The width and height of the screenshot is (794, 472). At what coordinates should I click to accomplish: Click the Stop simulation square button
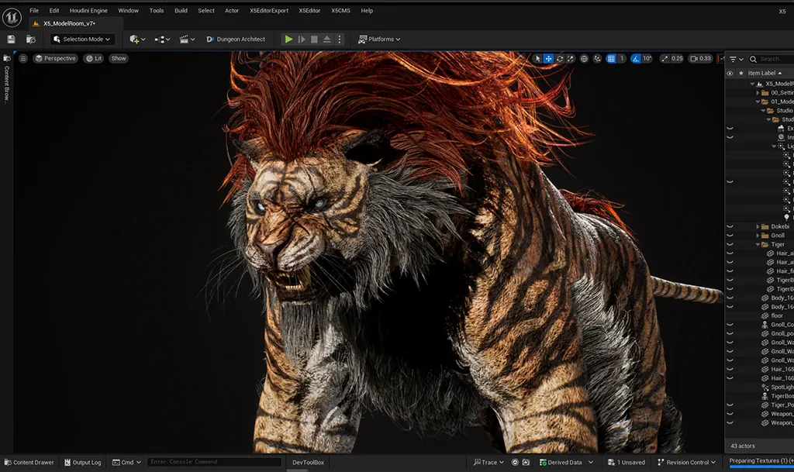click(x=315, y=39)
